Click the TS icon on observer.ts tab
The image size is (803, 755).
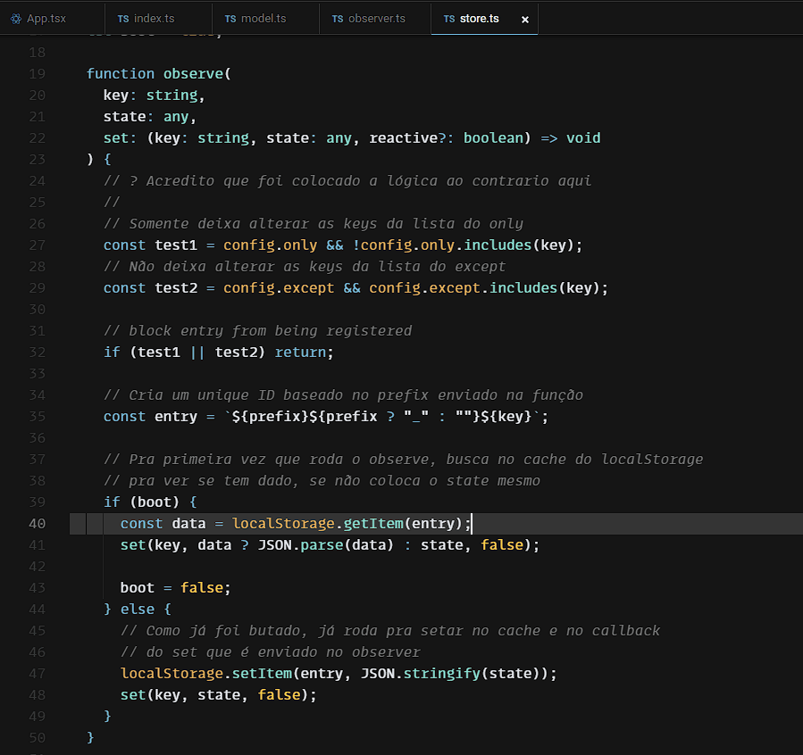click(338, 19)
